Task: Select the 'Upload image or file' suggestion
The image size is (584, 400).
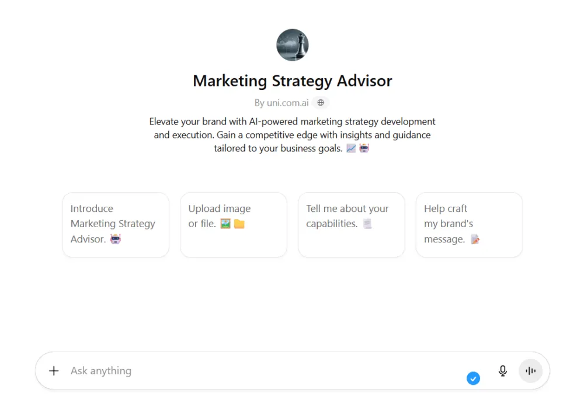Action: [233, 224]
